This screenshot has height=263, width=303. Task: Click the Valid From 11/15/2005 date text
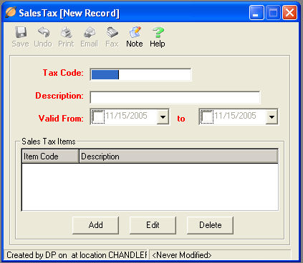126,116
